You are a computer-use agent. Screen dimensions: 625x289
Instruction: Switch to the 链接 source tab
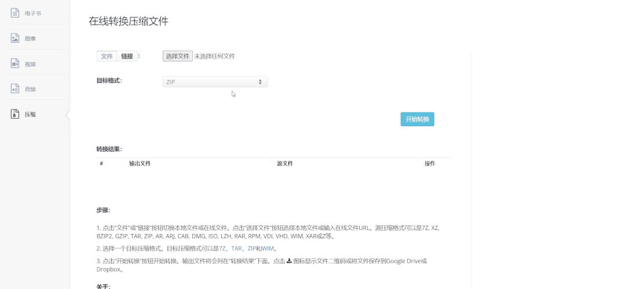[127, 56]
